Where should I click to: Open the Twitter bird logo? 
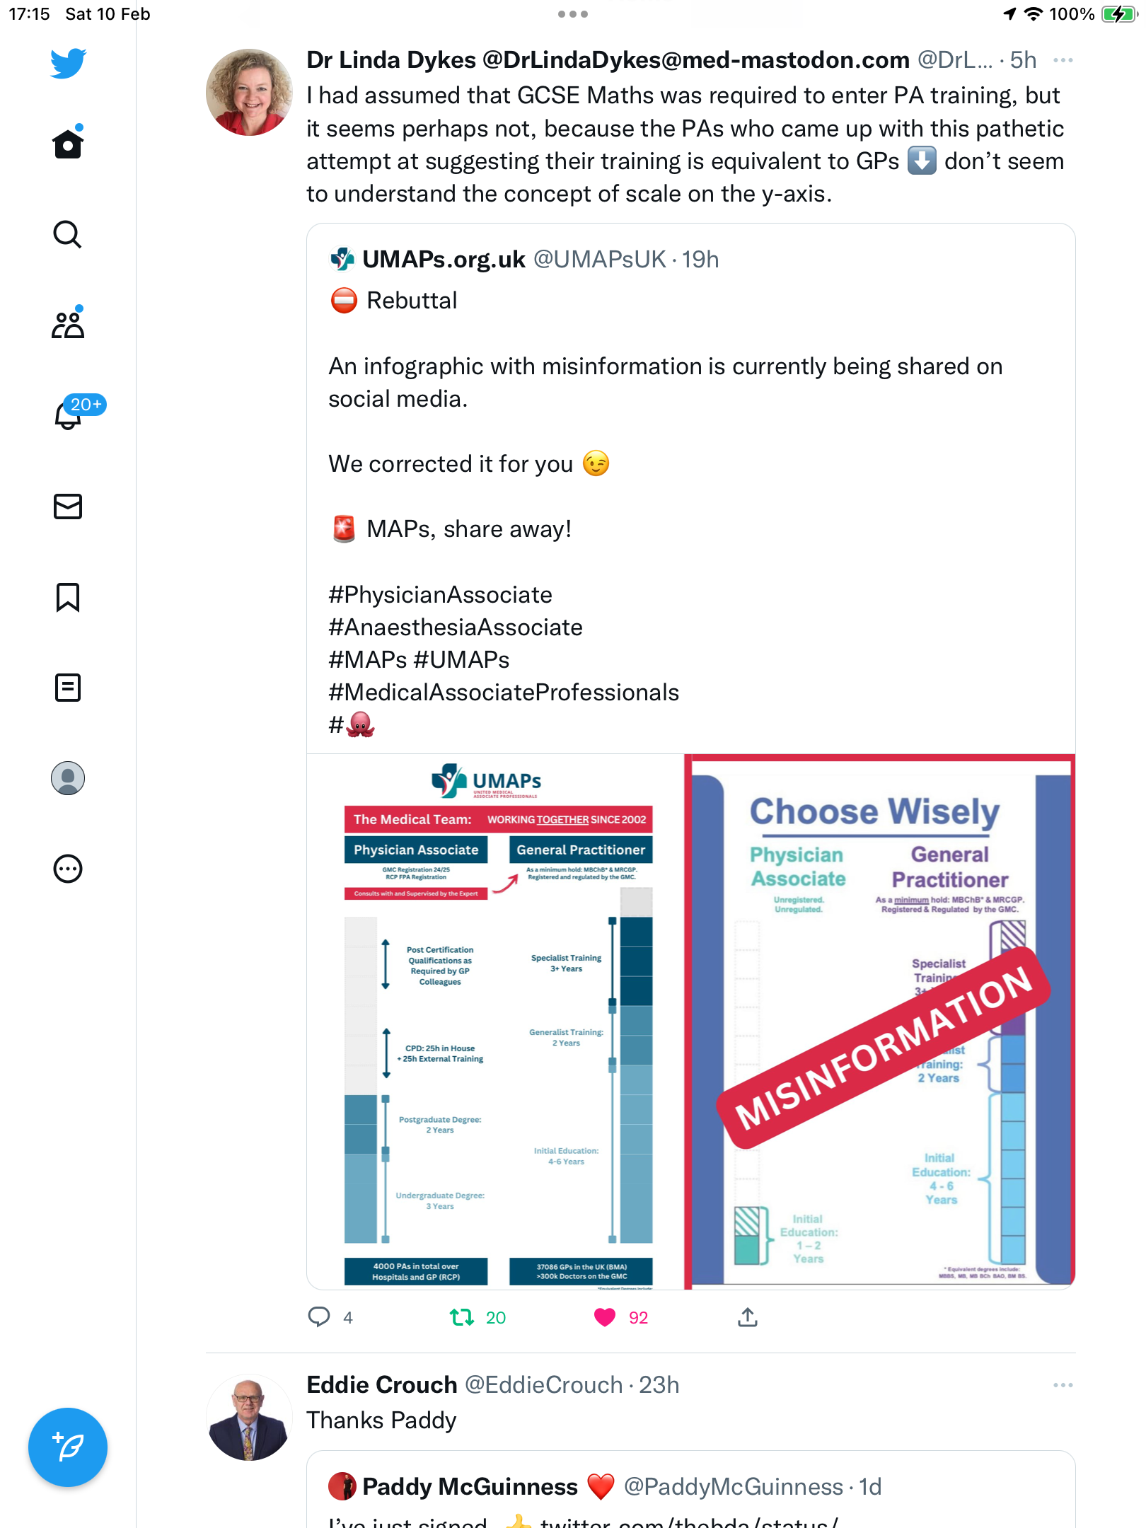tap(68, 63)
